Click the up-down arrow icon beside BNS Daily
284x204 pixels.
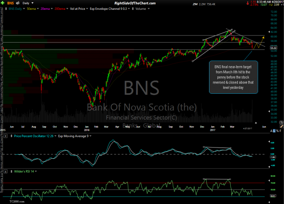tap(6, 9)
